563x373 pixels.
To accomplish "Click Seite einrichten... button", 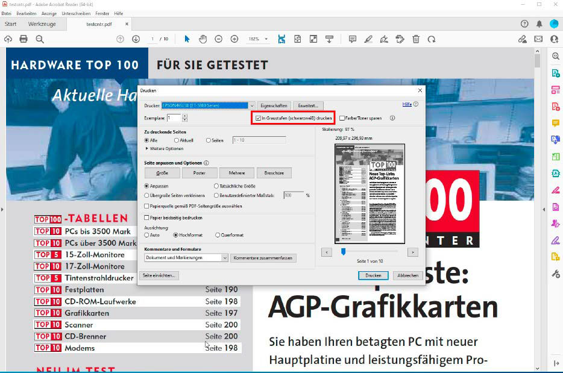I will (159, 275).
